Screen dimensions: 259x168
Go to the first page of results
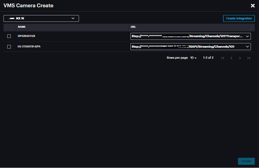click(x=223, y=58)
